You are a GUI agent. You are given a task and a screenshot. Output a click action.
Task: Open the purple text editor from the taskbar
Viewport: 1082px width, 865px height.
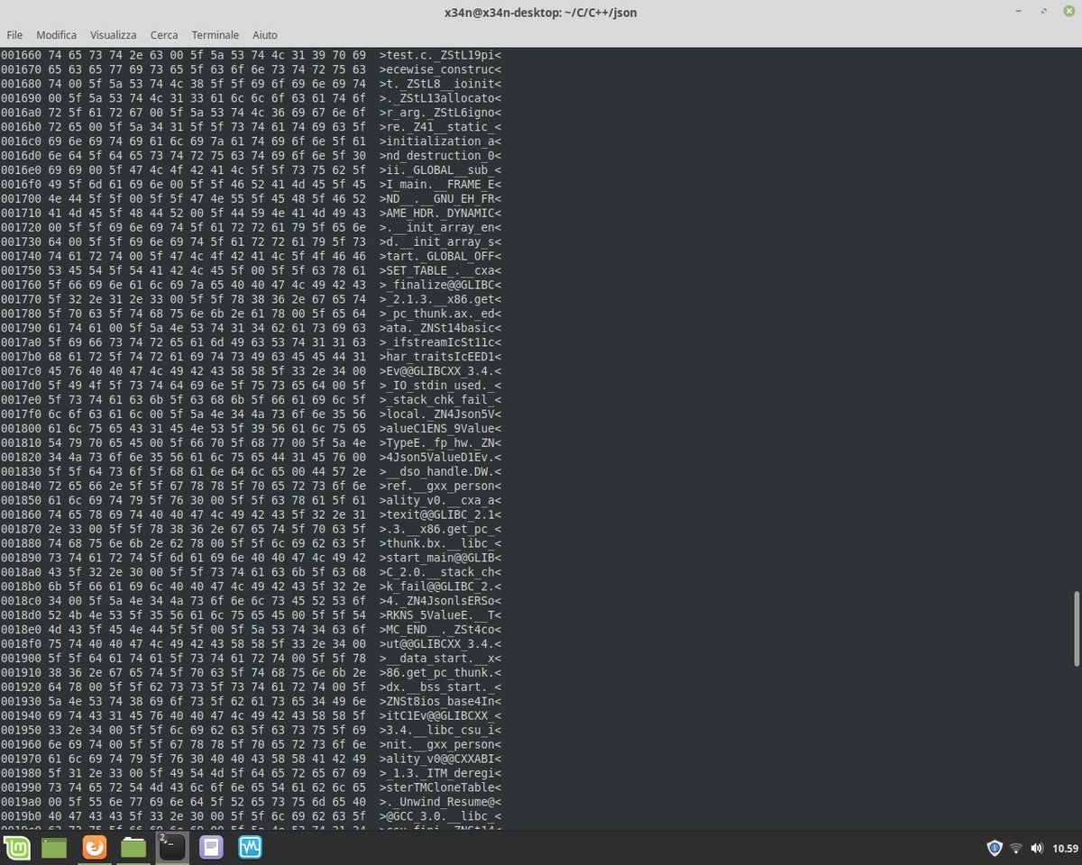[x=211, y=847]
